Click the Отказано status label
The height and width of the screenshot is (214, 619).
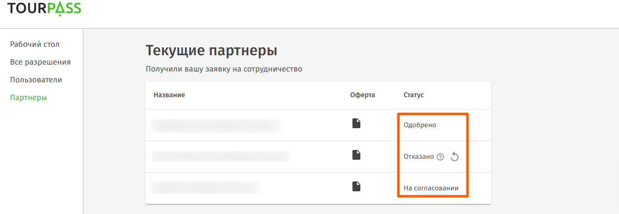click(x=419, y=157)
